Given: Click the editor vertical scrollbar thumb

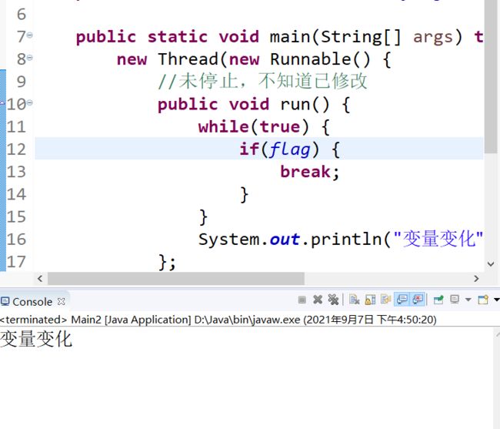Looking at the screenshot, I should point(491,76).
